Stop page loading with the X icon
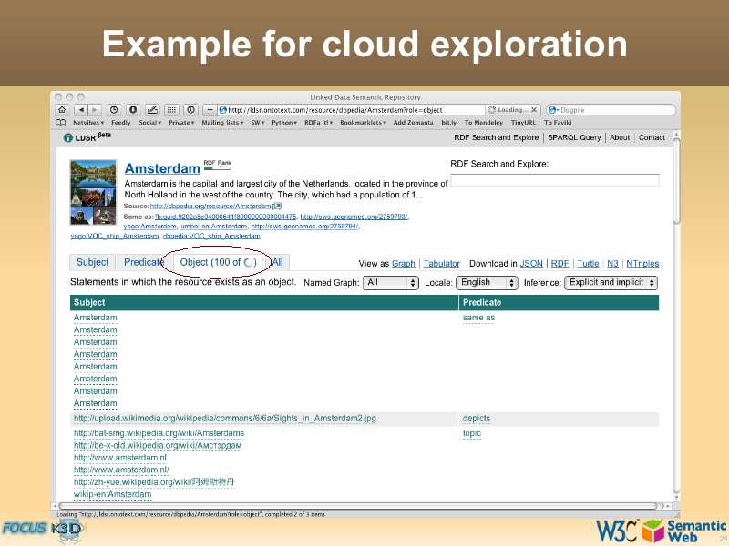This screenshot has width=729, height=546. 535,109
